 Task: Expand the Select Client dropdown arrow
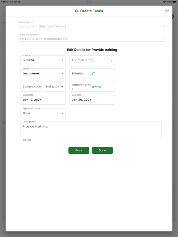163,27
